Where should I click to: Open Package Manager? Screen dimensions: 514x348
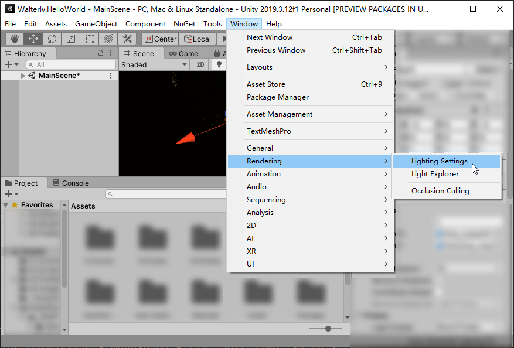(311, 97)
